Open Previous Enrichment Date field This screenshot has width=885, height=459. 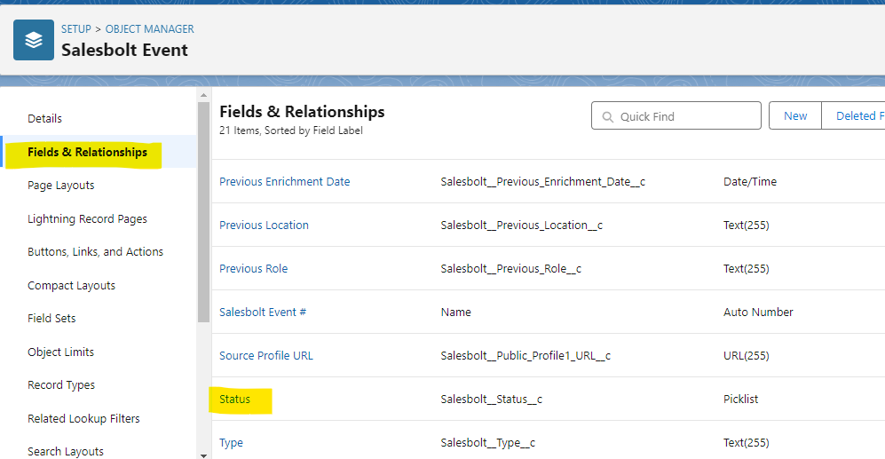pos(284,182)
